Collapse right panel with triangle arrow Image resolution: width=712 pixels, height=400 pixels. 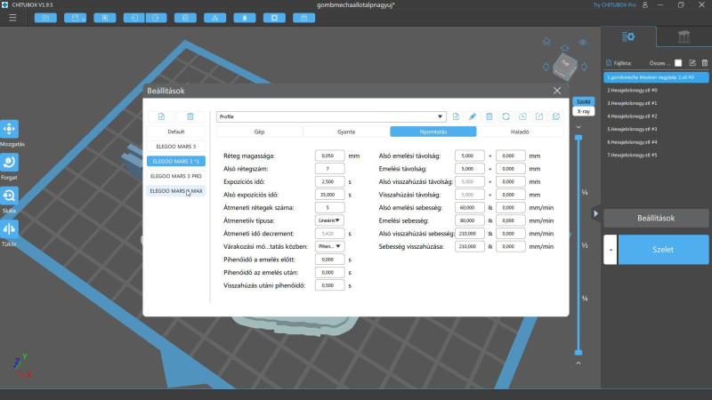point(595,213)
